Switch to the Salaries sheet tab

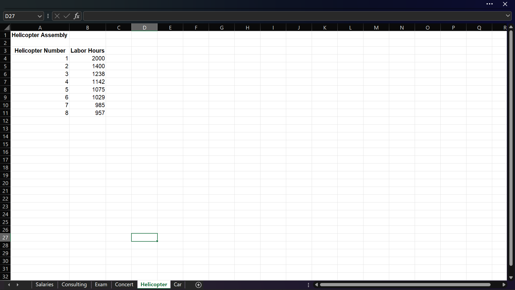pos(44,284)
